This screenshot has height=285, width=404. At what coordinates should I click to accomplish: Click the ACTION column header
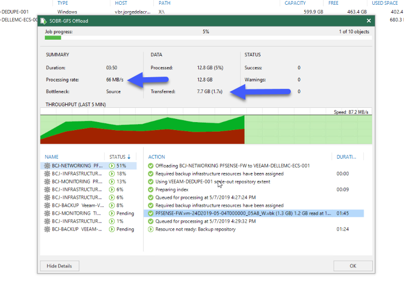[157, 157]
